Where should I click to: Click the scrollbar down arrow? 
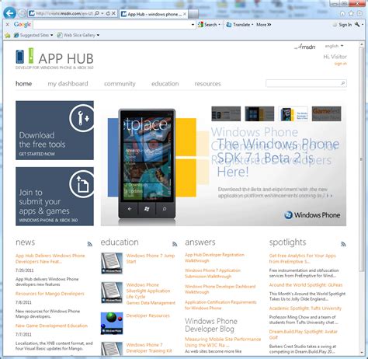pyautogui.click(x=362, y=353)
